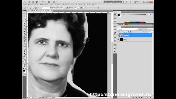Open the Изображение menu

click(44, 5)
